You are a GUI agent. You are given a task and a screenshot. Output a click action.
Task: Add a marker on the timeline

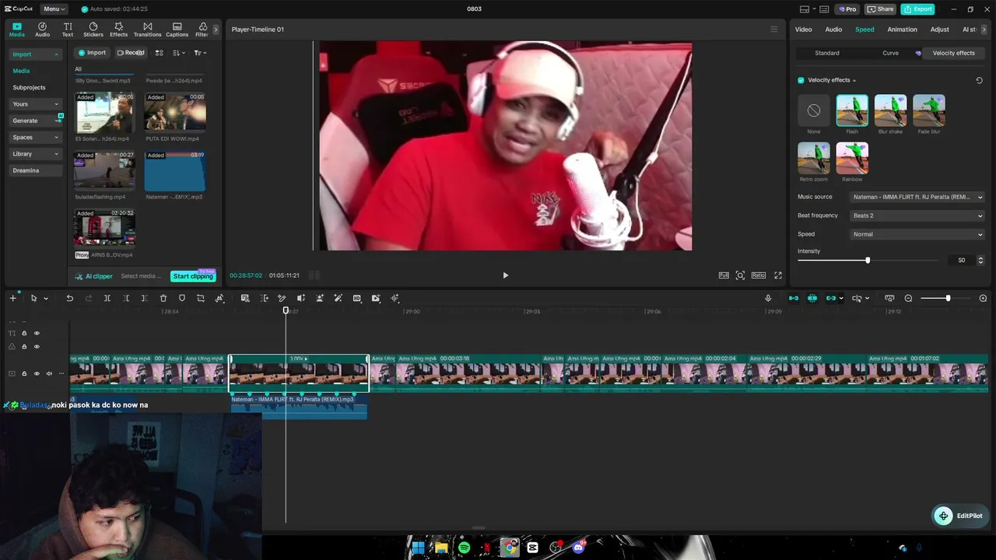pyautogui.click(x=182, y=299)
